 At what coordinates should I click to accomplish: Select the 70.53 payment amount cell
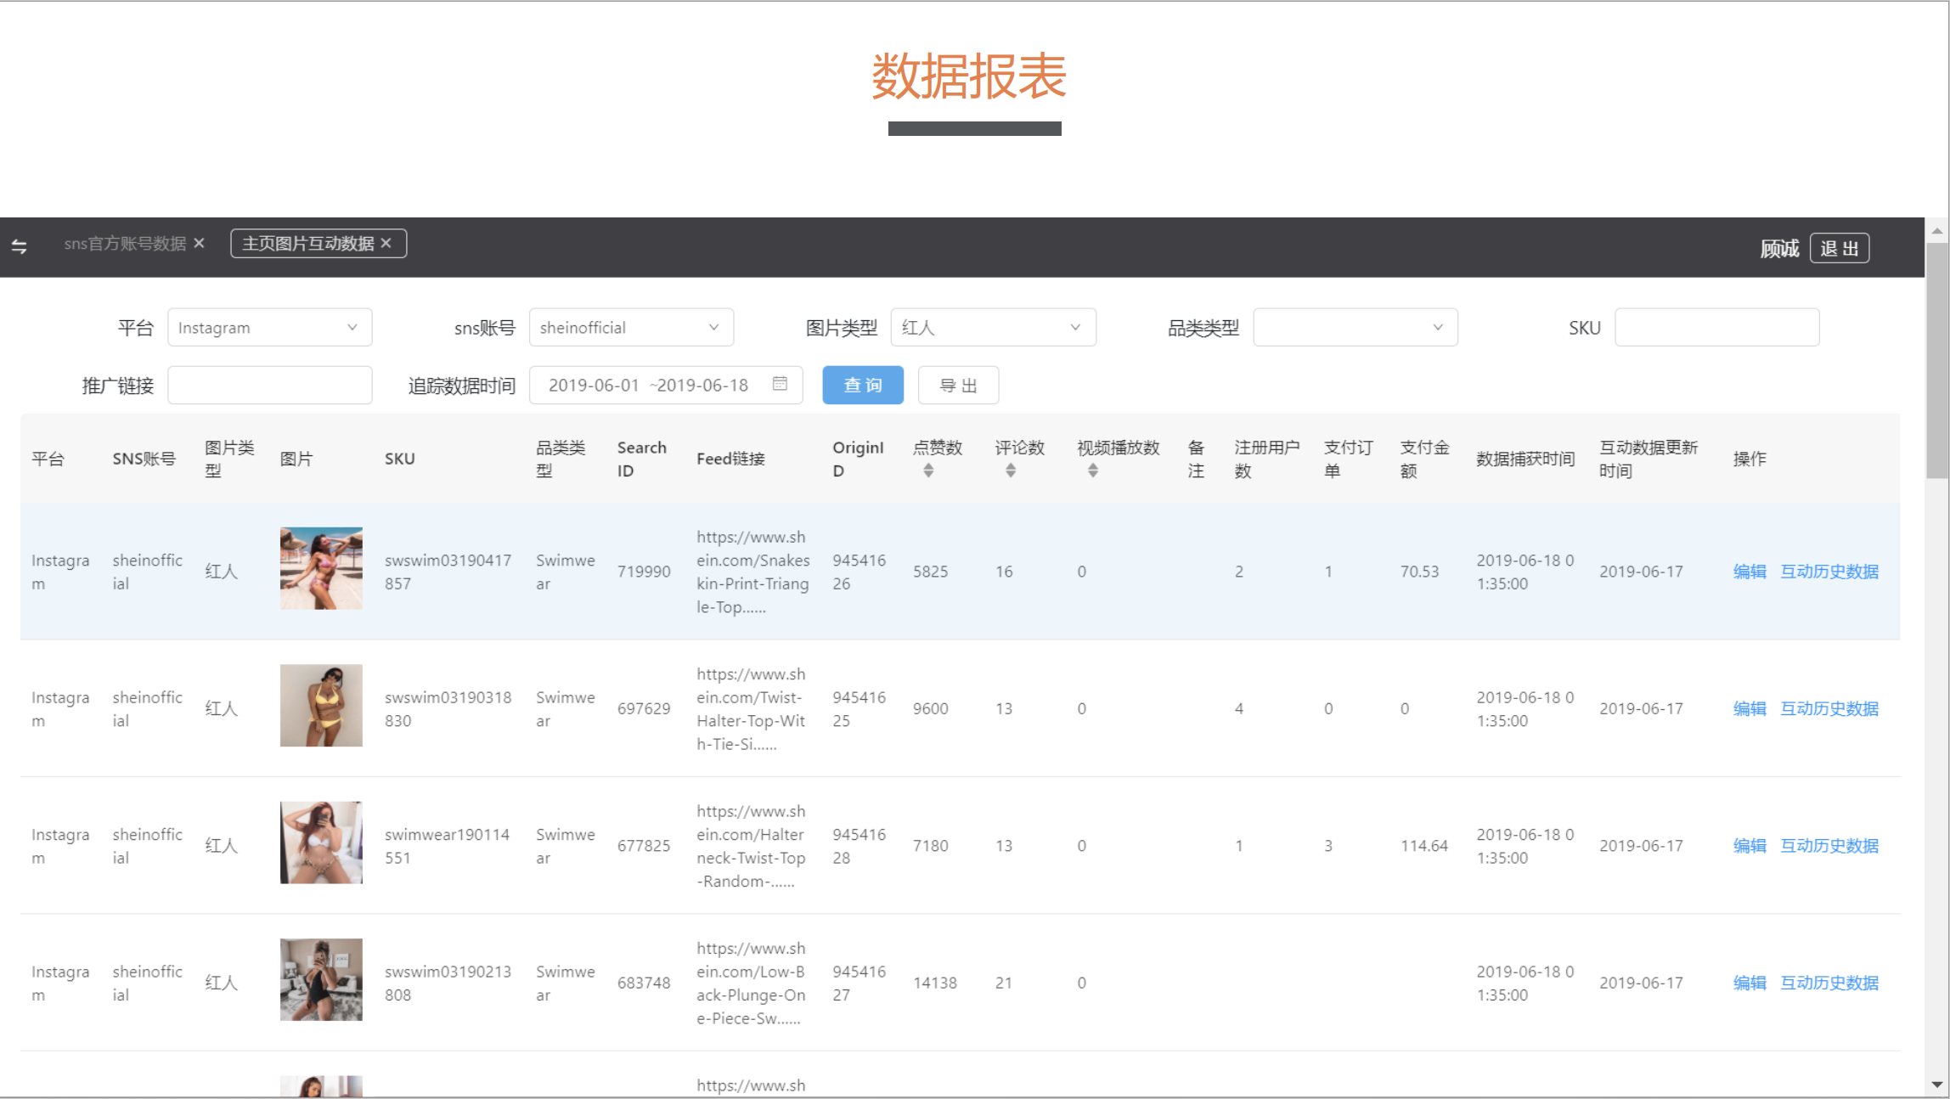pos(1419,572)
